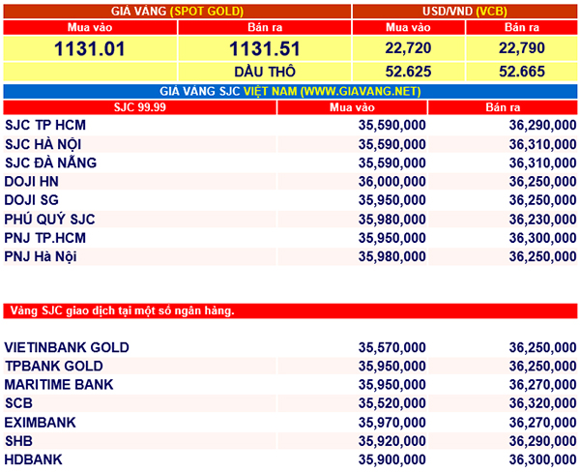Select PHÚ QUÝ SJC sell price 36,230,000
Image resolution: width=580 pixels, height=472 pixels.
point(542,220)
